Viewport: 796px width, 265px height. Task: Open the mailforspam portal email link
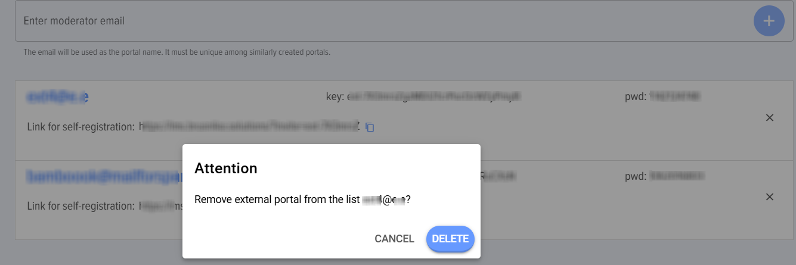point(104,176)
